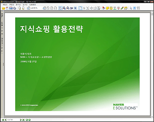Open a file with the yellow folder icon

coord(4,8)
